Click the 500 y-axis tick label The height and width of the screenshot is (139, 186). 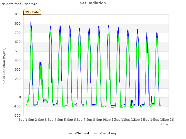(18, 51)
